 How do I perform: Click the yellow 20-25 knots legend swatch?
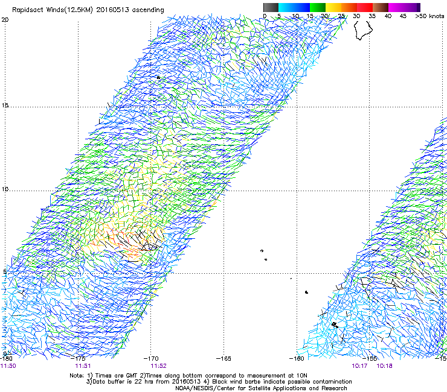333,7
